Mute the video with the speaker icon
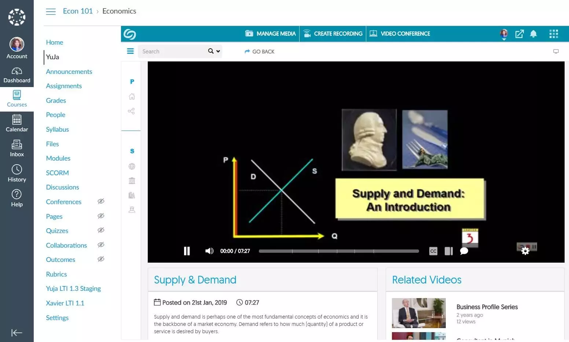This screenshot has height=342, width=569. [x=209, y=251]
